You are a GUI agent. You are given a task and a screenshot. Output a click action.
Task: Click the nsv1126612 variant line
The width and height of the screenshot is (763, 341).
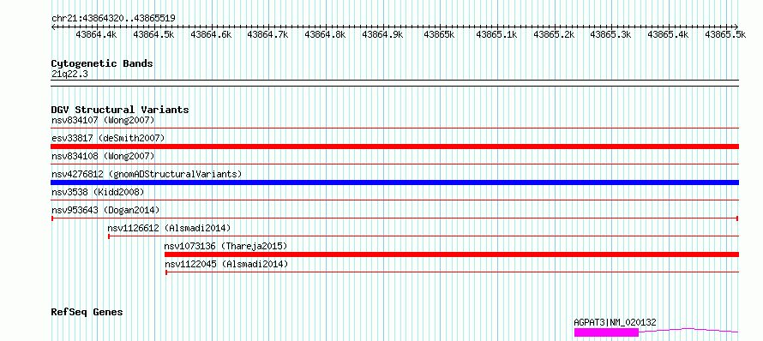pyautogui.click(x=424, y=236)
